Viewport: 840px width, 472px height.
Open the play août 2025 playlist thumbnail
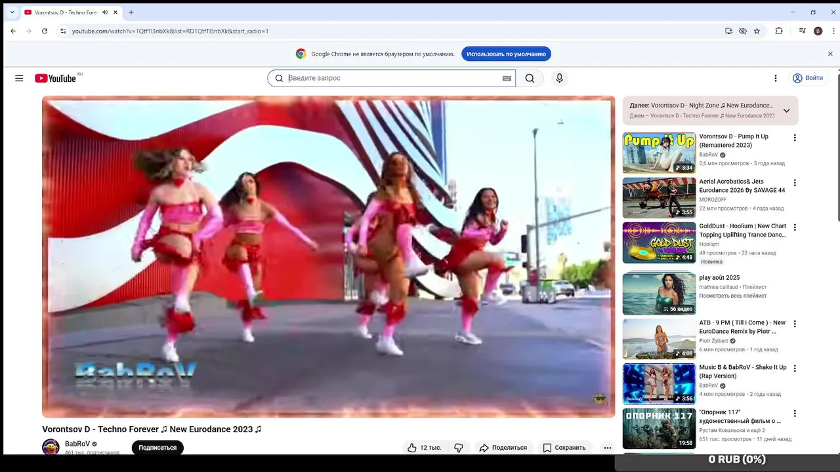coord(659,294)
